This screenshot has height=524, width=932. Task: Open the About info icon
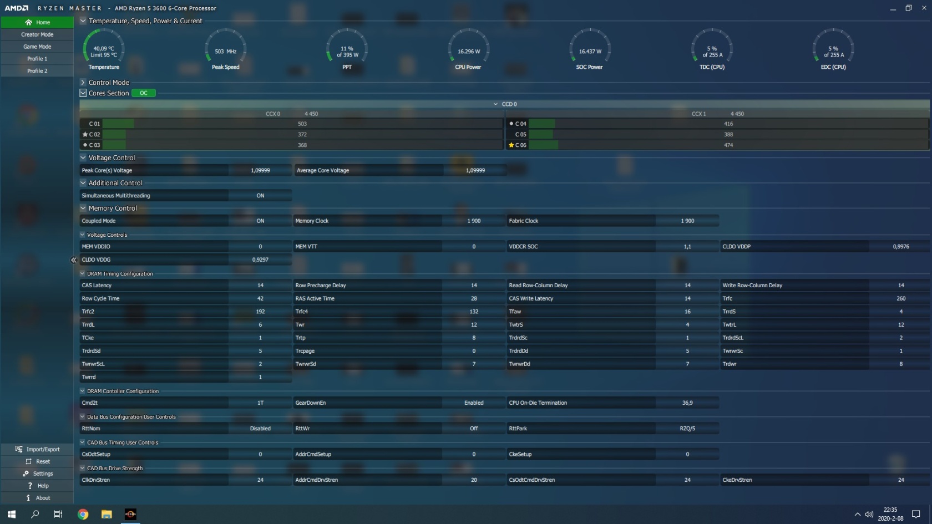point(28,498)
